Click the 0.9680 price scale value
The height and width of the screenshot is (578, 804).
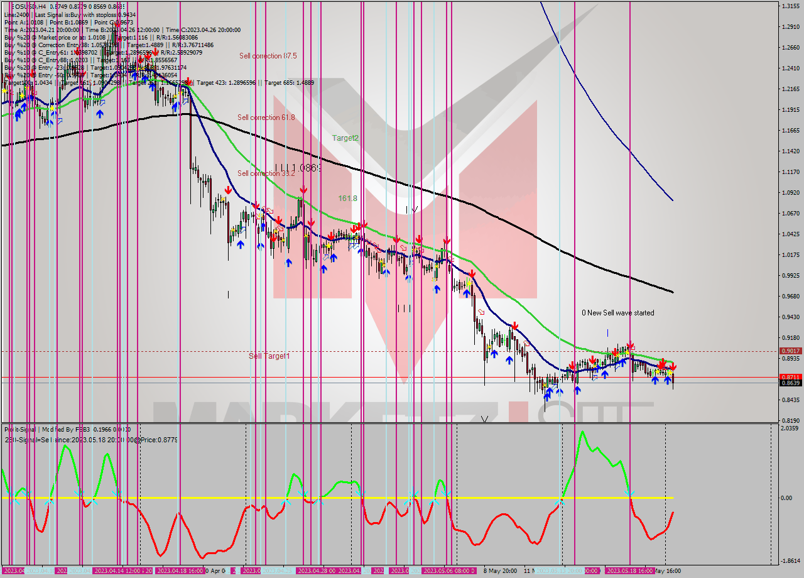(x=790, y=296)
